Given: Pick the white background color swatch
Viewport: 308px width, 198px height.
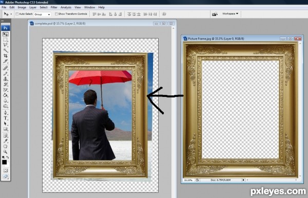Looking at the screenshot, I should click(x=8, y=165).
